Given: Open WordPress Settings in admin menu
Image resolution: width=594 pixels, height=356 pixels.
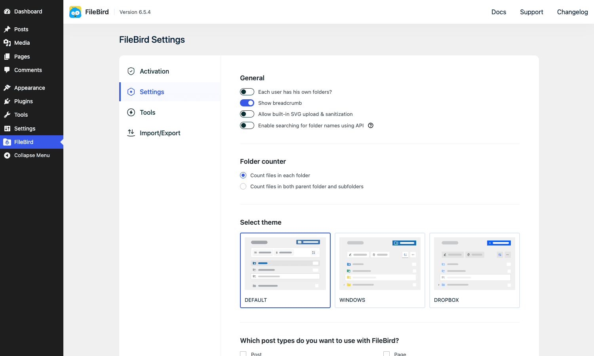Looking at the screenshot, I should click(32, 129).
